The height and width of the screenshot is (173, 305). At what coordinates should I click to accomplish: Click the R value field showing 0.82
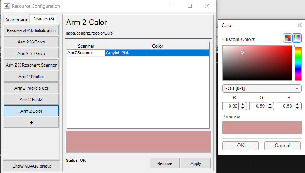point(231,106)
